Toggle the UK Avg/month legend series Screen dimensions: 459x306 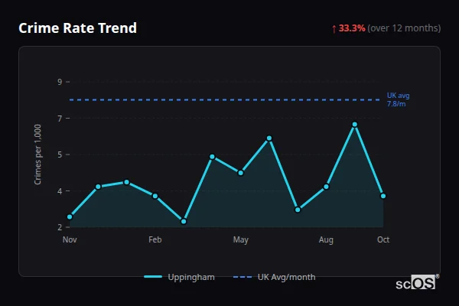tap(275, 277)
